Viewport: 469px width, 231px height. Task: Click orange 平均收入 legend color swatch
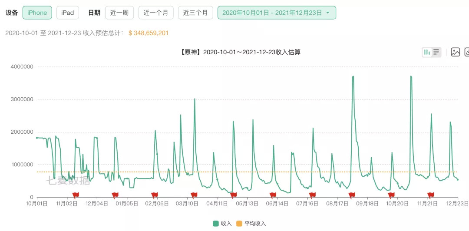239,224
